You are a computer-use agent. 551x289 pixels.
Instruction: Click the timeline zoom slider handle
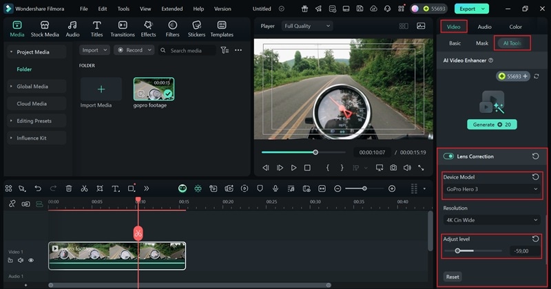click(364, 189)
